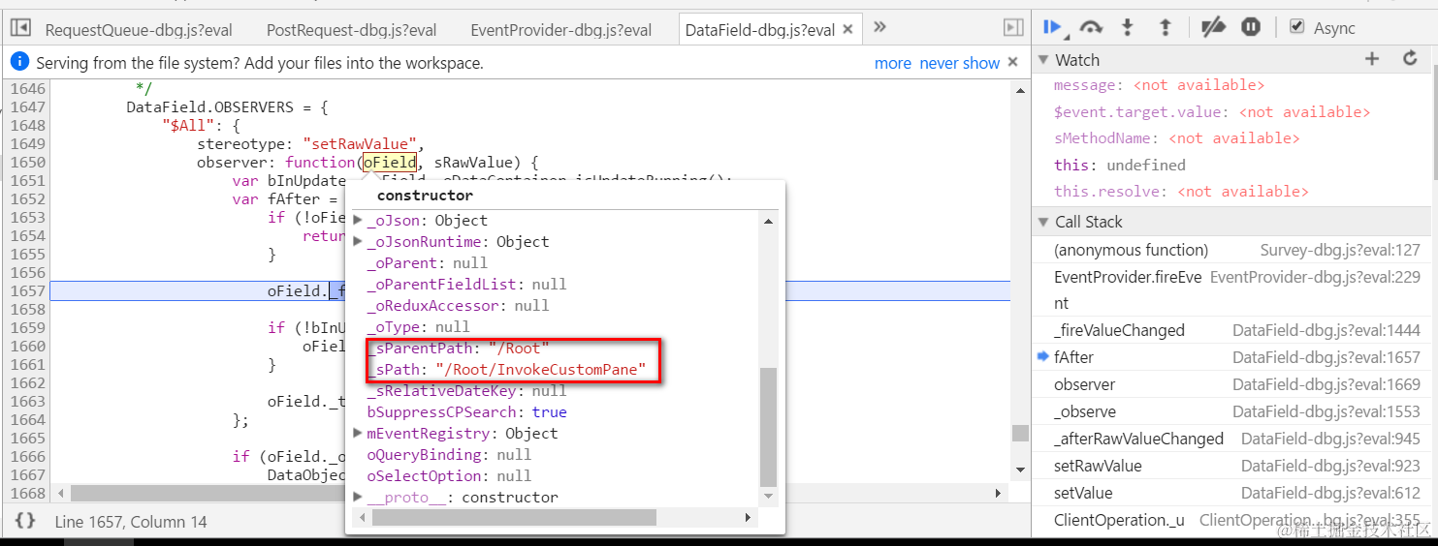Viewport: 1438px width, 546px height.
Task: Click the popup horizontal scrollbar thumb
Action: click(514, 518)
